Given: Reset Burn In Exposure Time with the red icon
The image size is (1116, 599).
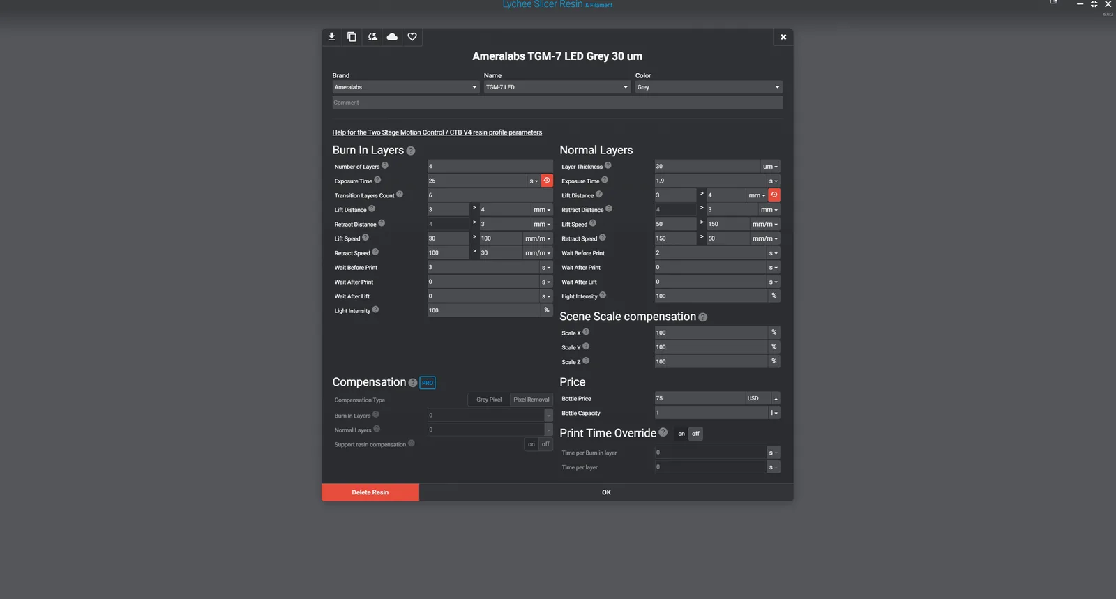Looking at the screenshot, I should coord(547,181).
